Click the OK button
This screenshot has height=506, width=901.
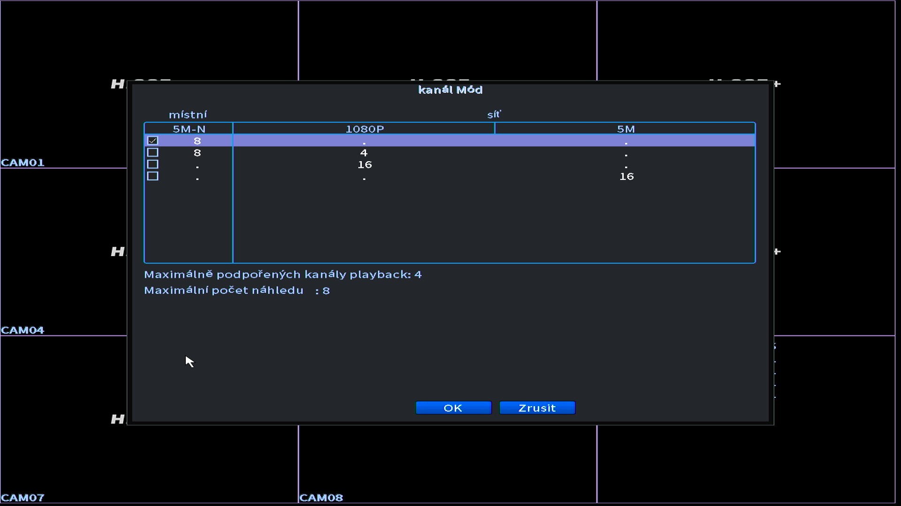(453, 408)
